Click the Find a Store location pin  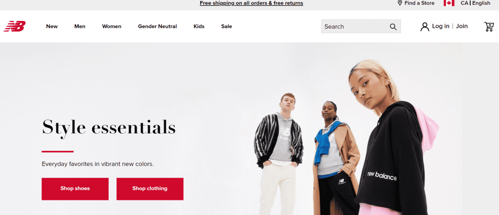click(400, 3)
